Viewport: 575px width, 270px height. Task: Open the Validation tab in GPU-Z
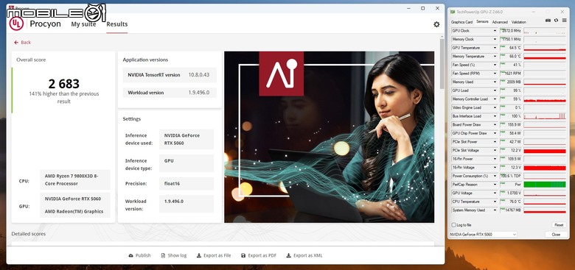click(518, 22)
